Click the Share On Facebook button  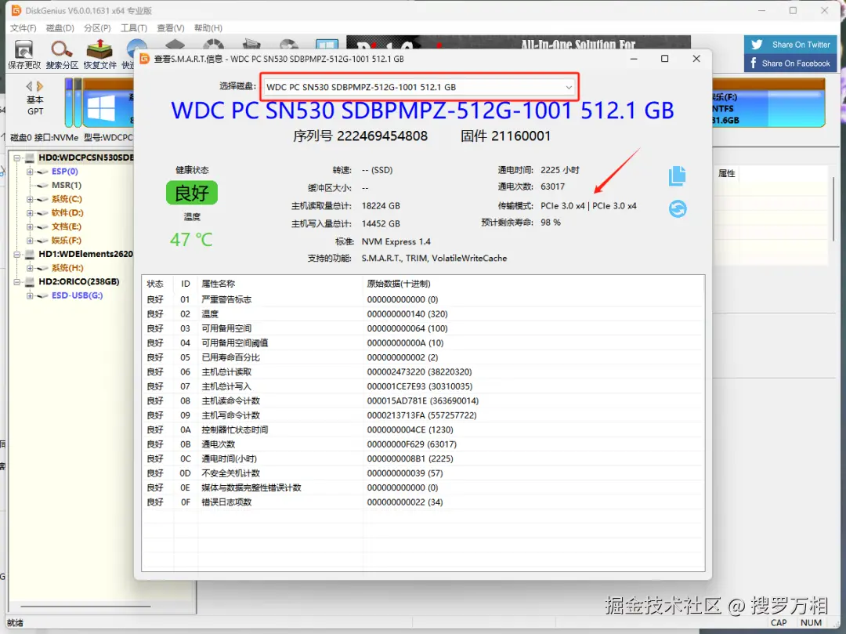[x=790, y=63]
